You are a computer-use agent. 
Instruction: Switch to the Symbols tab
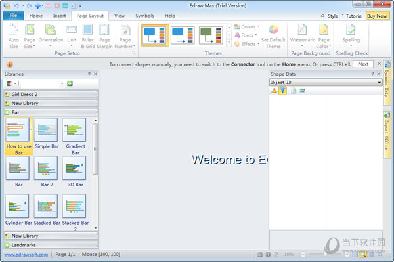(144, 16)
